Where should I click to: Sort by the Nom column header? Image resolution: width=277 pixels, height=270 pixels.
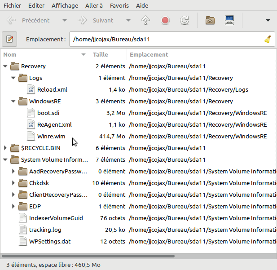click(45, 54)
